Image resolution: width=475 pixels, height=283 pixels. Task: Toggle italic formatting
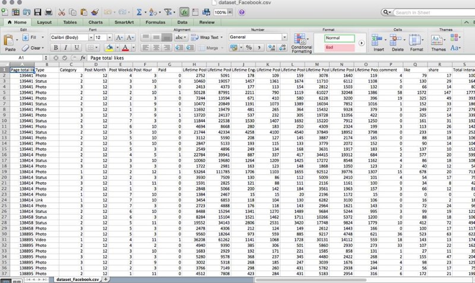click(x=65, y=47)
